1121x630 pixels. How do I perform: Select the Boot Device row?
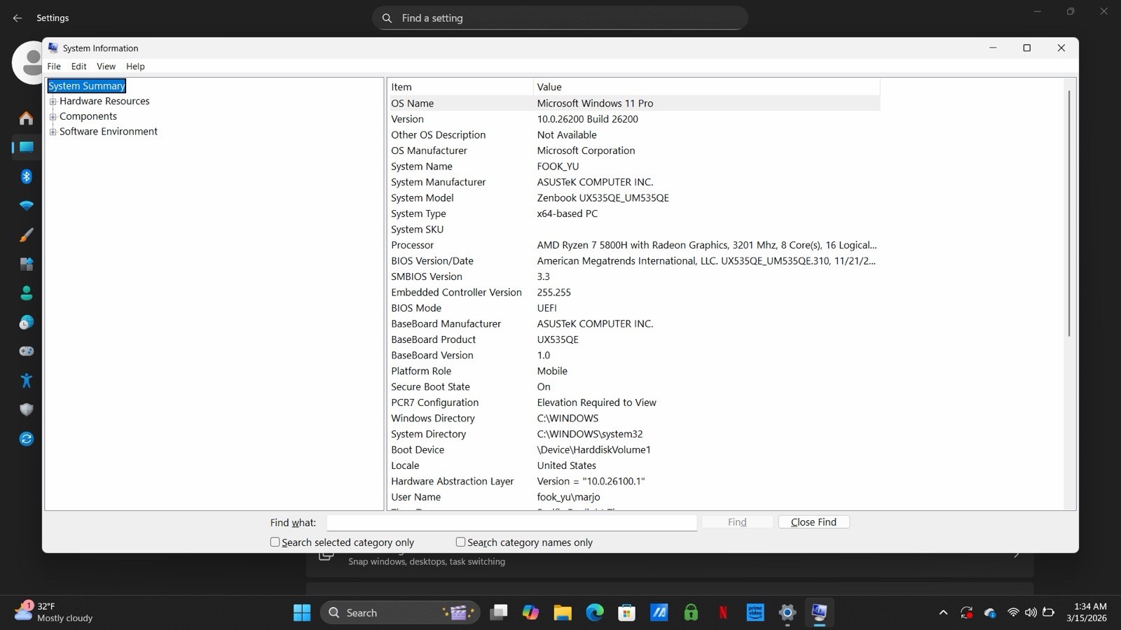click(633, 450)
